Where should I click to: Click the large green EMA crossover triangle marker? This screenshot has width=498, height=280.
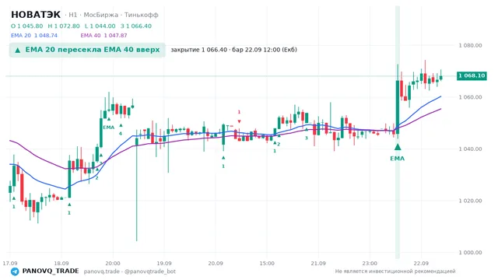[398, 147]
